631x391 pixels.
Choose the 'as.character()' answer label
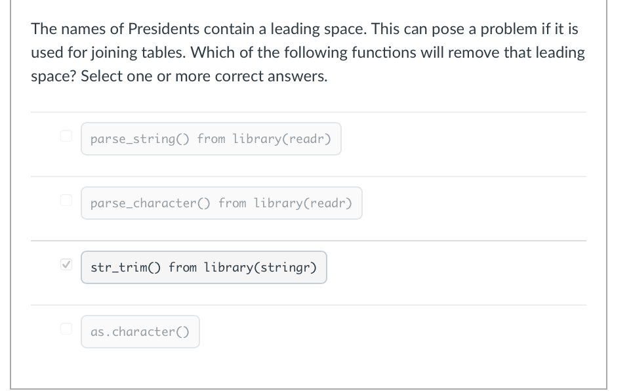point(140,332)
